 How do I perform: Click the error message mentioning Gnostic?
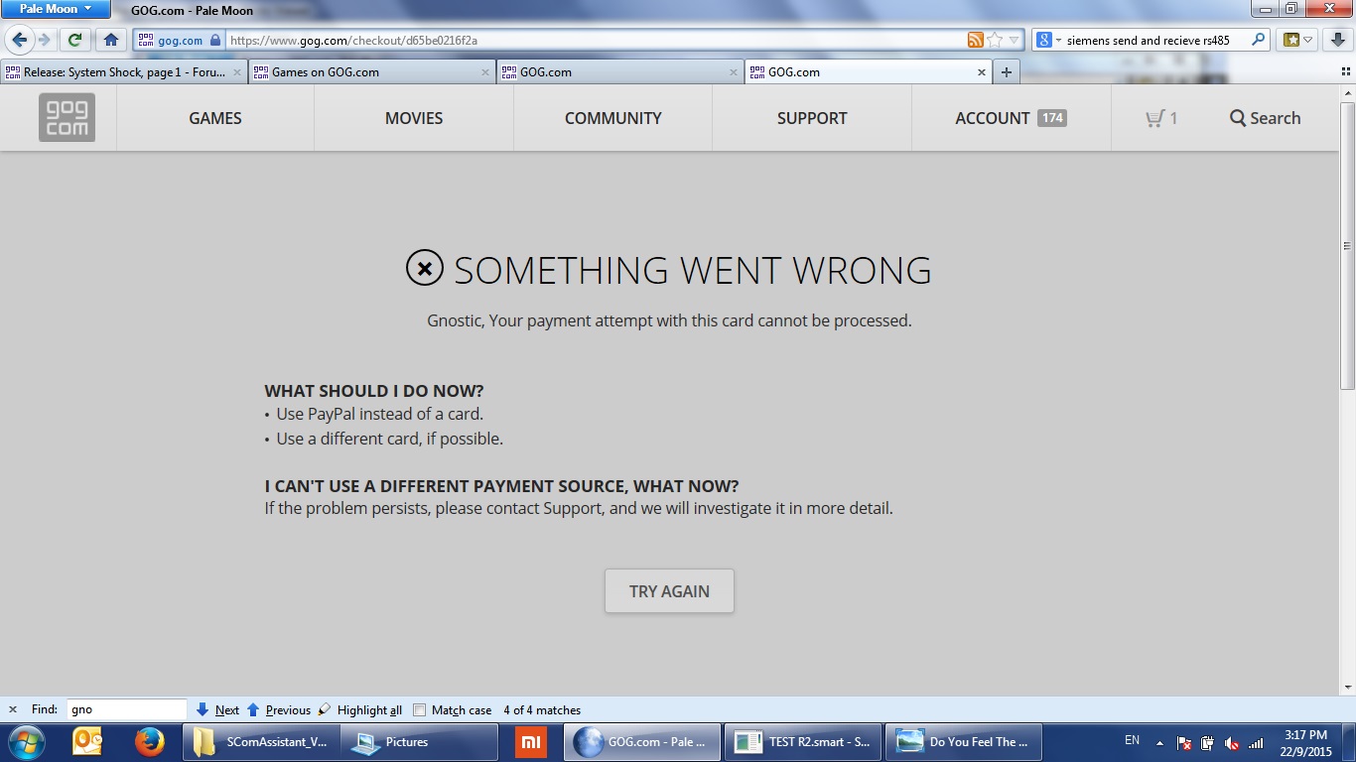tap(669, 320)
